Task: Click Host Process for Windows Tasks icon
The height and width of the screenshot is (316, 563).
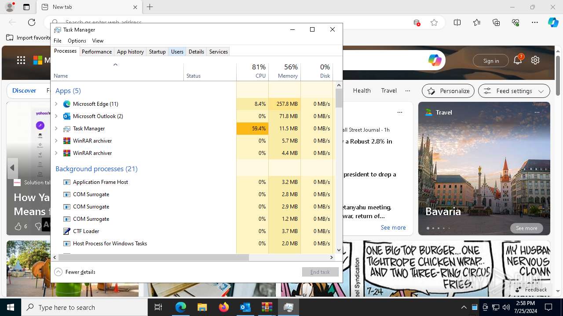Action: pos(67,244)
